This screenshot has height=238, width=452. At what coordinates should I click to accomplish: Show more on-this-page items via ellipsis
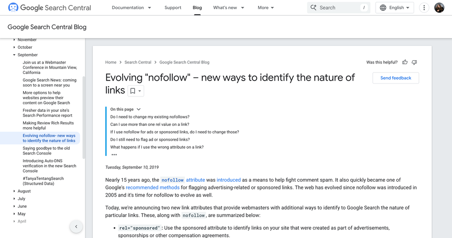(114, 155)
